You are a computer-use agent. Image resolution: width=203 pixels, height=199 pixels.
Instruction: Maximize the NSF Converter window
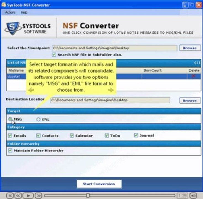point(192,5)
